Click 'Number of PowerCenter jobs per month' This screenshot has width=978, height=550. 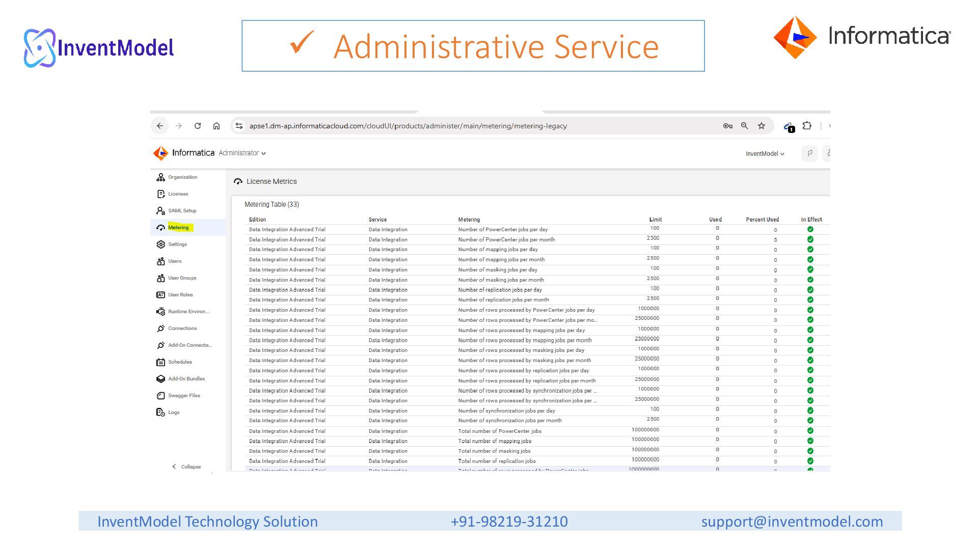(506, 239)
